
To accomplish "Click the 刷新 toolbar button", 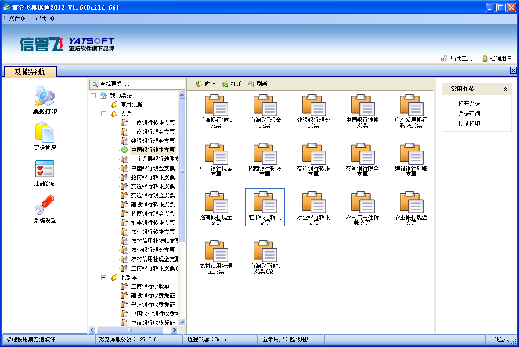I will [258, 84].
